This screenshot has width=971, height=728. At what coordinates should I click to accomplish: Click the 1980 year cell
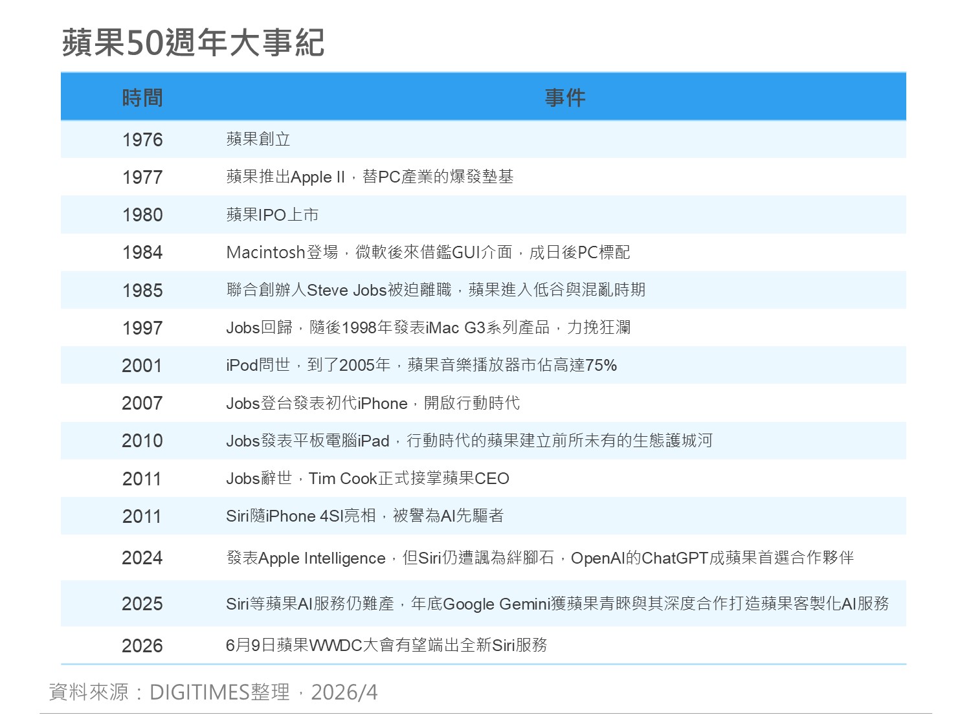point(142,215)
